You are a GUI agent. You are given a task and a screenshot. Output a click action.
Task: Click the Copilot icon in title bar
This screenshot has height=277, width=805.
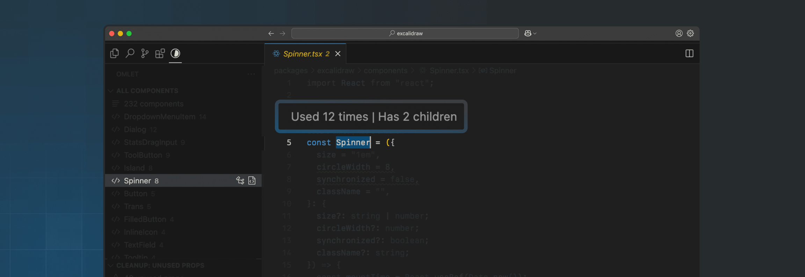pos(528,34)
